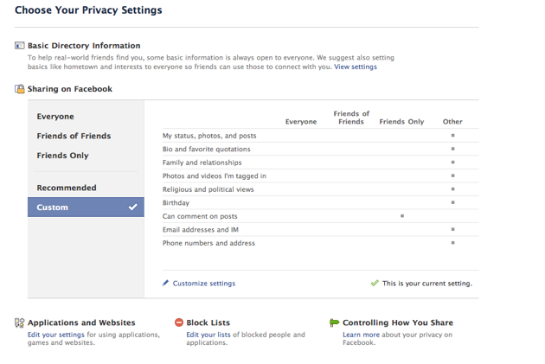The height and width of the screenshot is (364, 545).
Task: Click the Basic Directory Information card icon
Action: [x=19, y=46]
